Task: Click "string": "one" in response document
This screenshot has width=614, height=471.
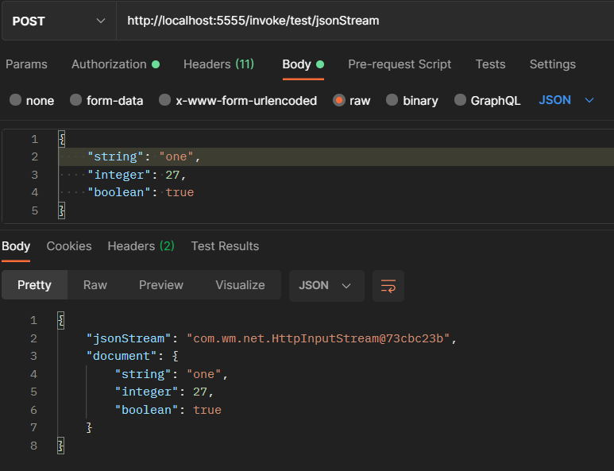Action: [171, 374]
